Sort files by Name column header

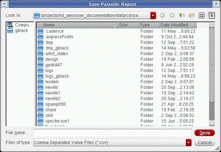(x=77, y=25)
